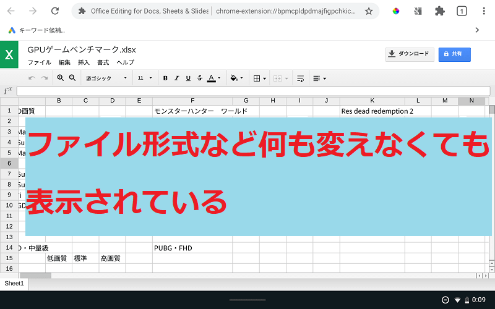
Task: Click the ダウンロード button
Action: click(410, 54)
